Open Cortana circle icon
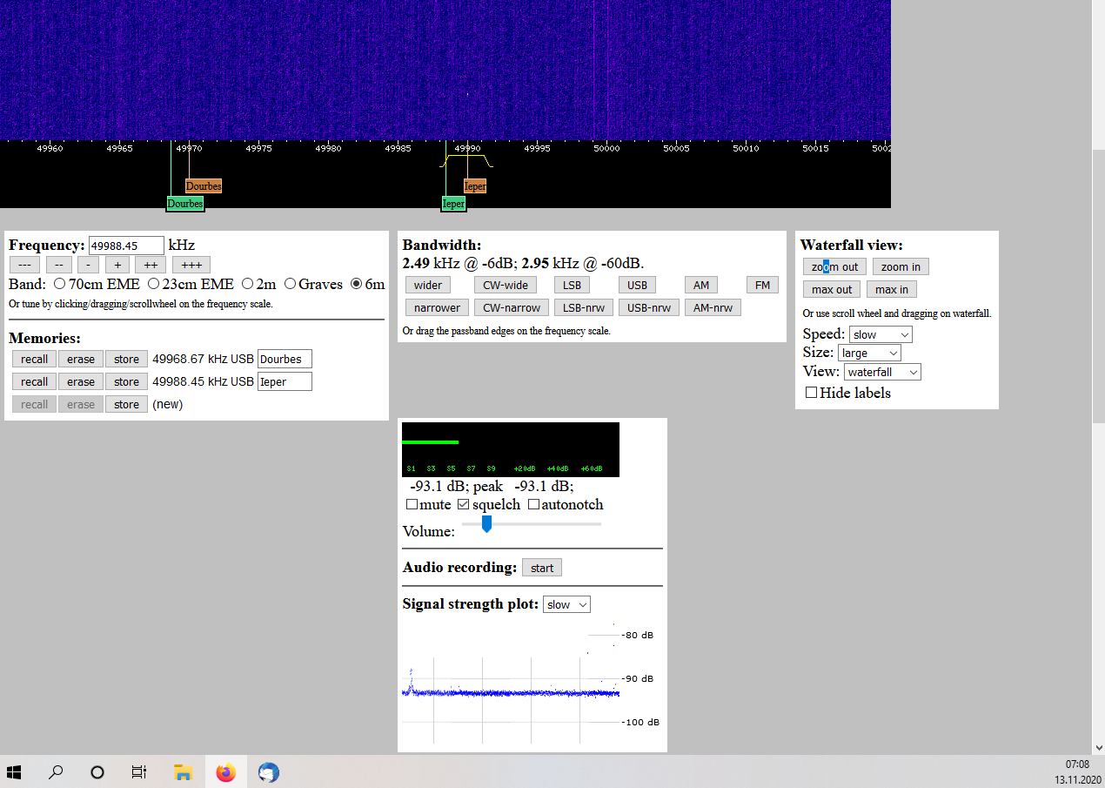This screenshot has width=1105, height=788. click(97, 771)
